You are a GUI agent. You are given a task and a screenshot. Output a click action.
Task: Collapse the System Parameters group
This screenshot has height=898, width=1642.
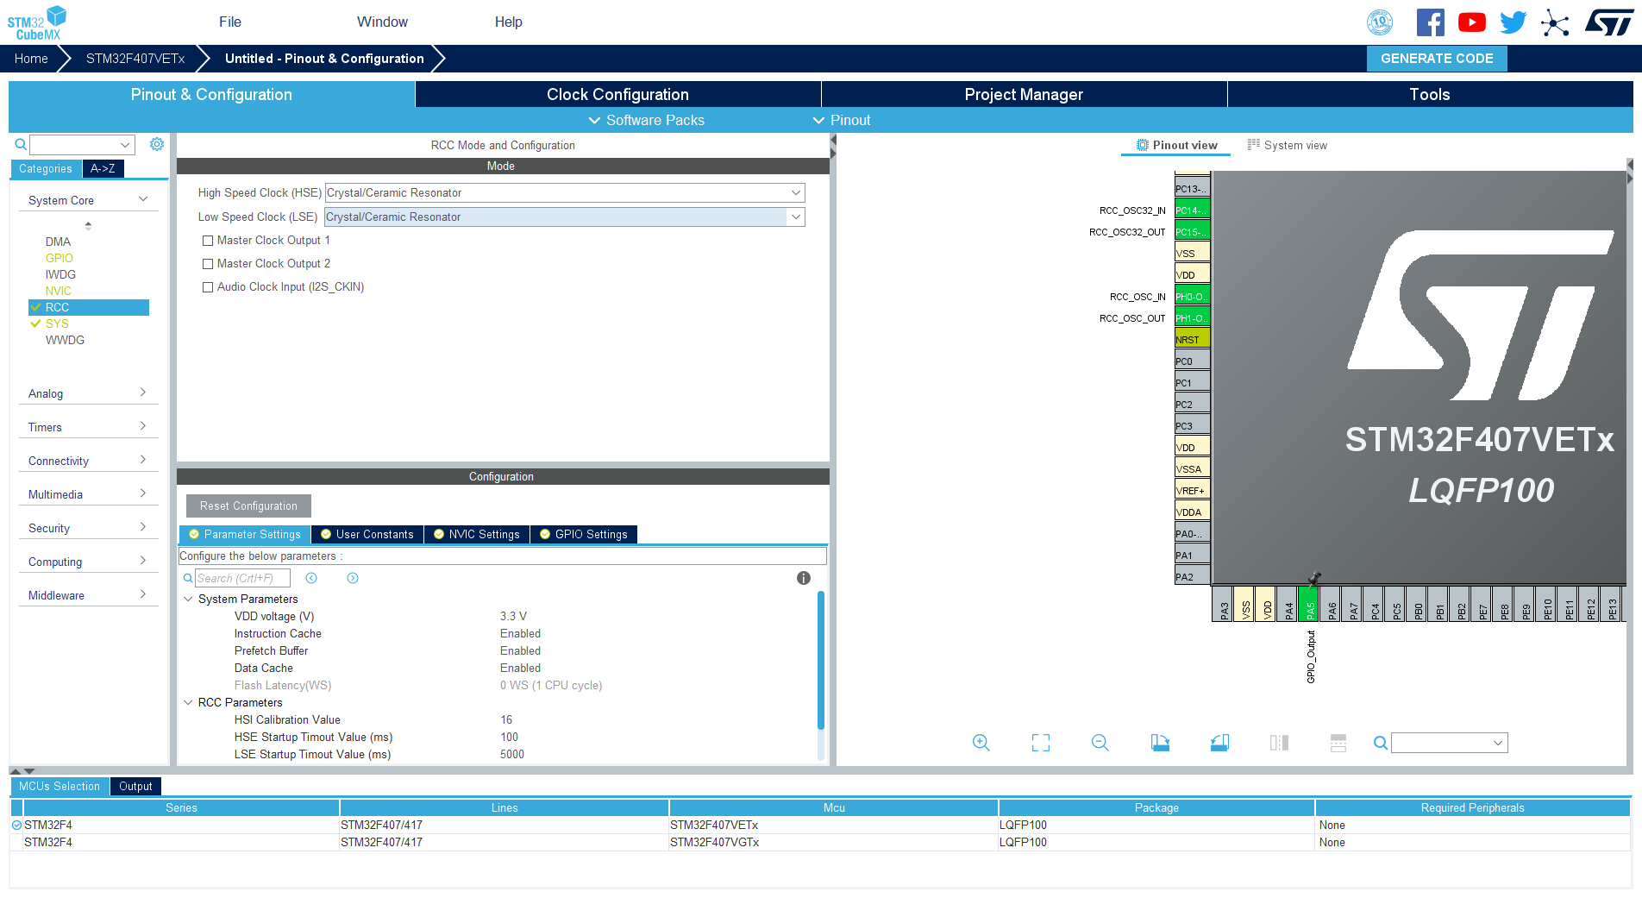point(188,599)
